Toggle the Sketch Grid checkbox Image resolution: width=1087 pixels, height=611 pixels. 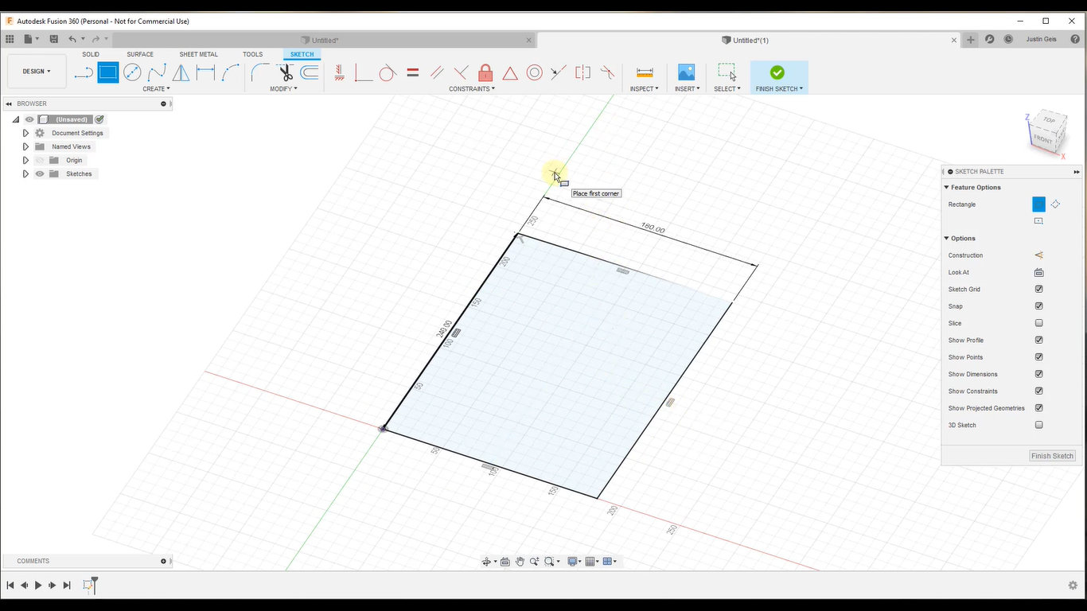(1038, 290)
